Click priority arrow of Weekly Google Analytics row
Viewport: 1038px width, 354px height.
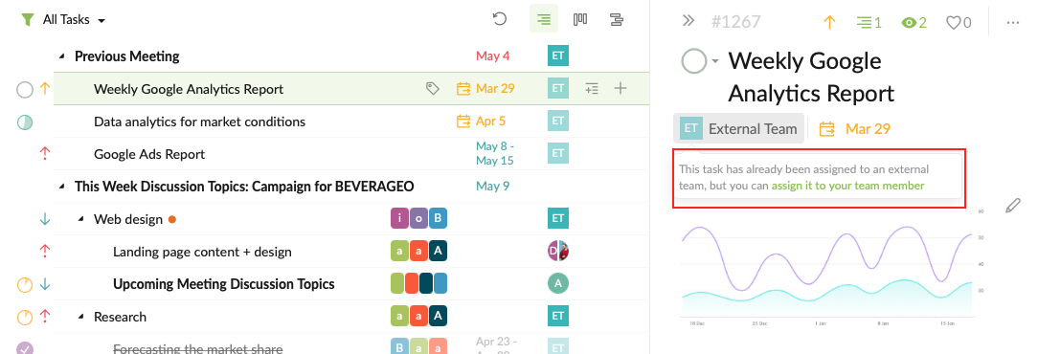click(45, 89)
